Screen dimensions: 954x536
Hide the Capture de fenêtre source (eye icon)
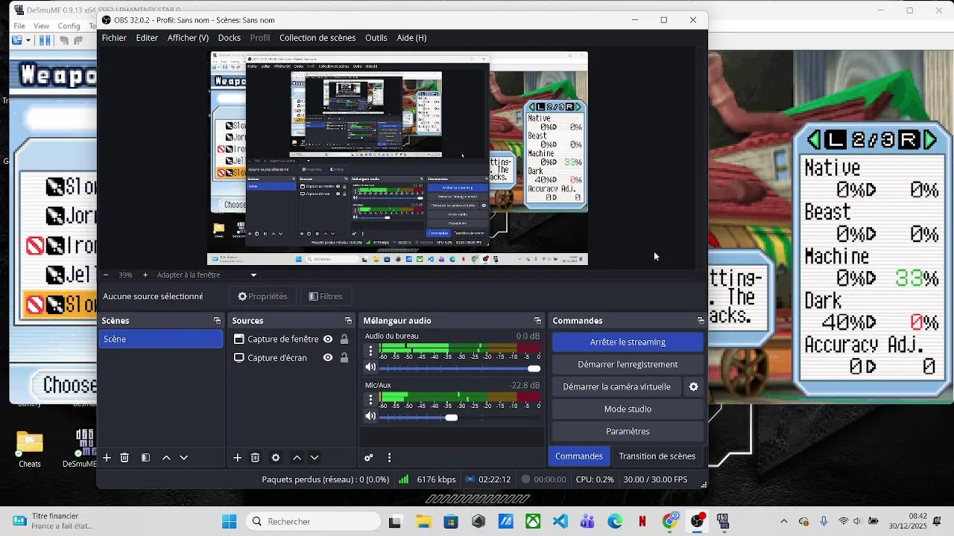click(328, 339)
